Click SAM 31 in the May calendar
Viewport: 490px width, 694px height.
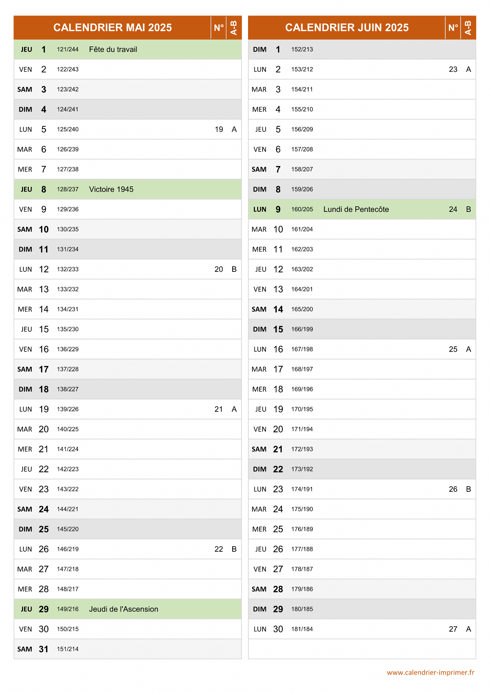(33, 649)
